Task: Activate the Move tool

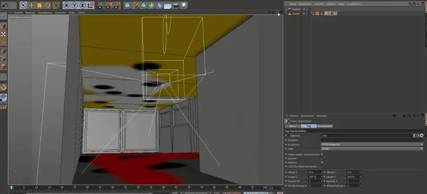Action: click(x=32, y=5)
